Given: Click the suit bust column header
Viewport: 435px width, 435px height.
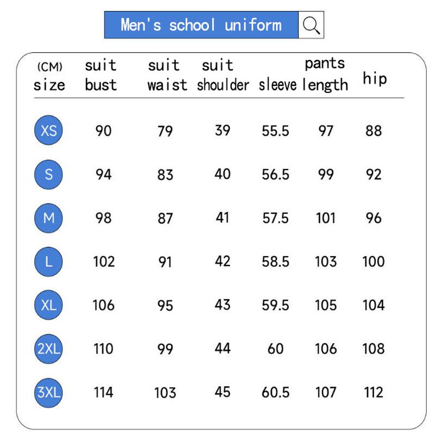Looking at the screenshot, I should 101,75.
